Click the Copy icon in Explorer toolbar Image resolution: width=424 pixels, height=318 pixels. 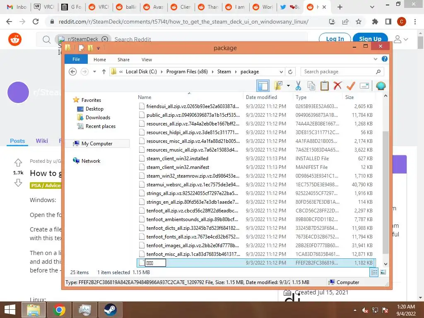[311, 86]
